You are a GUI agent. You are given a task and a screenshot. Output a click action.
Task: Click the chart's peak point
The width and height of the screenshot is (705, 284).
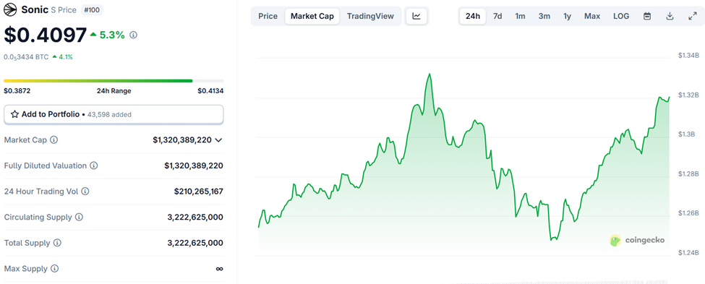point(430,74)
